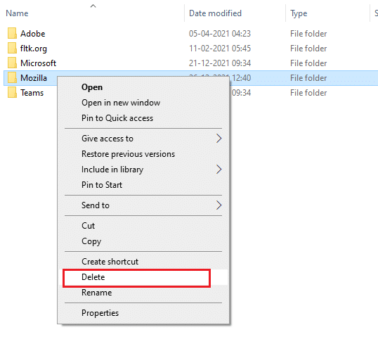Viewport: 378px width, 344px height.
Task: Select the Microsoft folder name
Action: 38,63
